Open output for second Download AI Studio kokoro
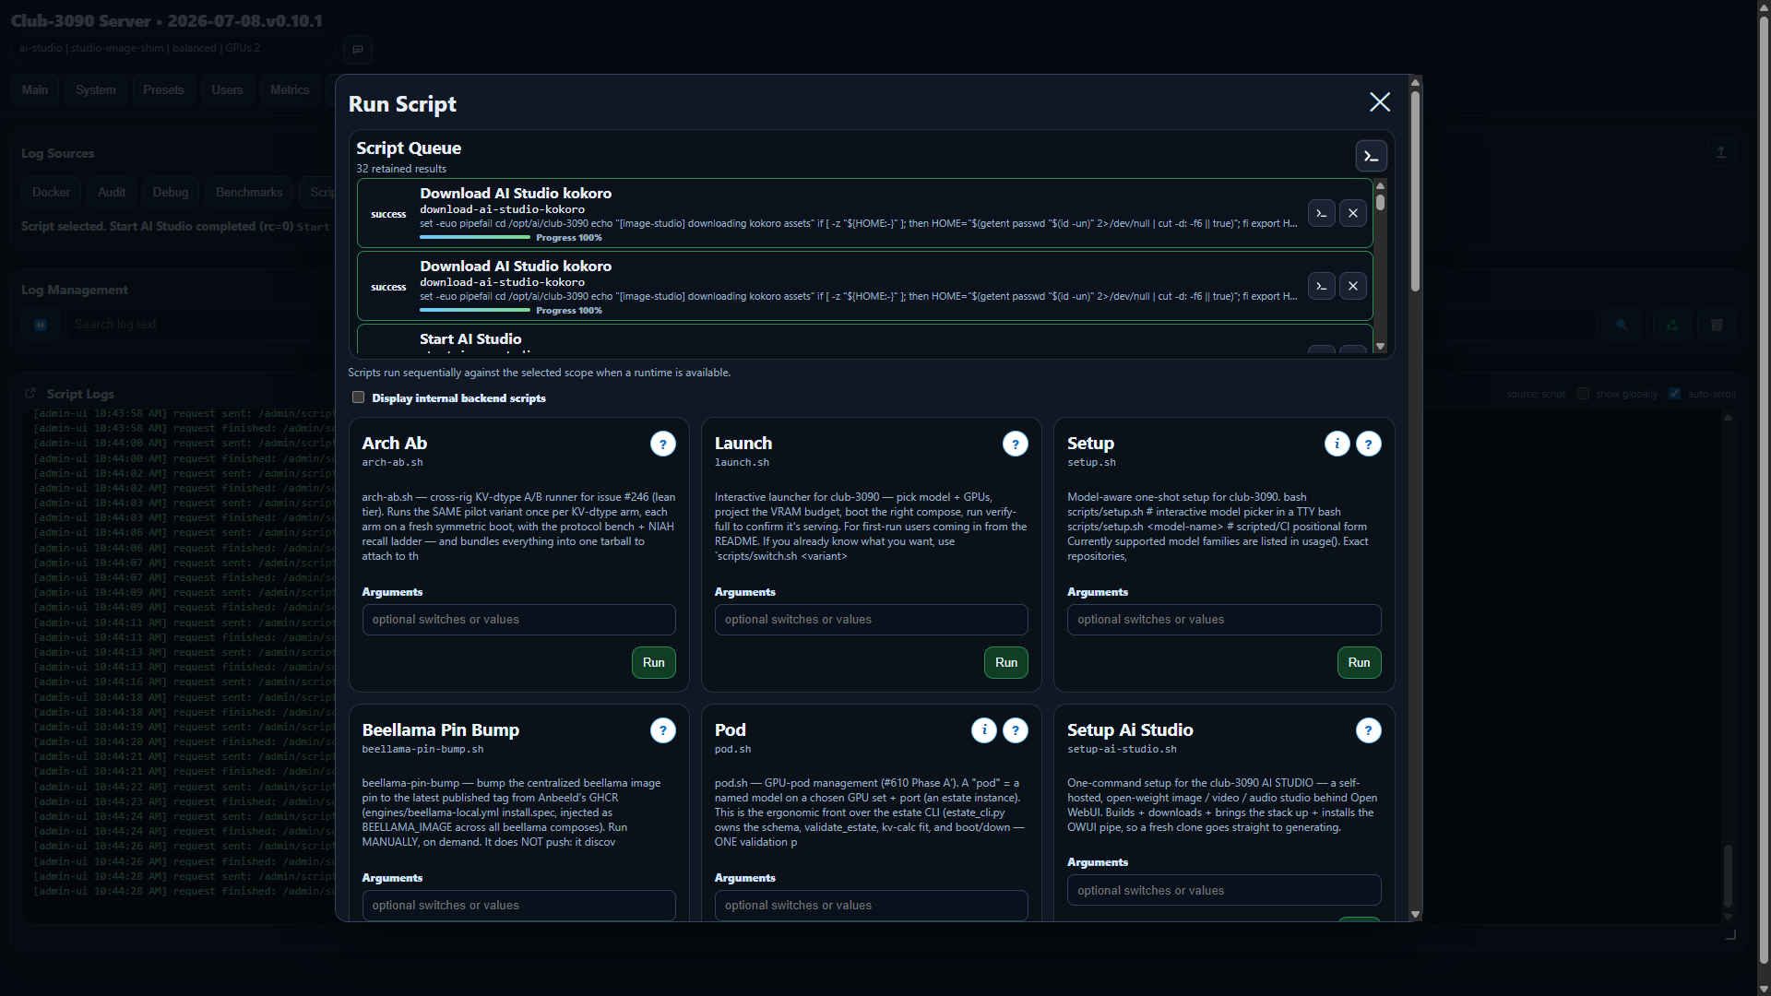 [1322, 286]
